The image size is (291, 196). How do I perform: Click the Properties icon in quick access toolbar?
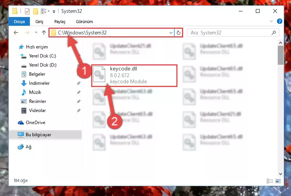[x=27, y=11]
